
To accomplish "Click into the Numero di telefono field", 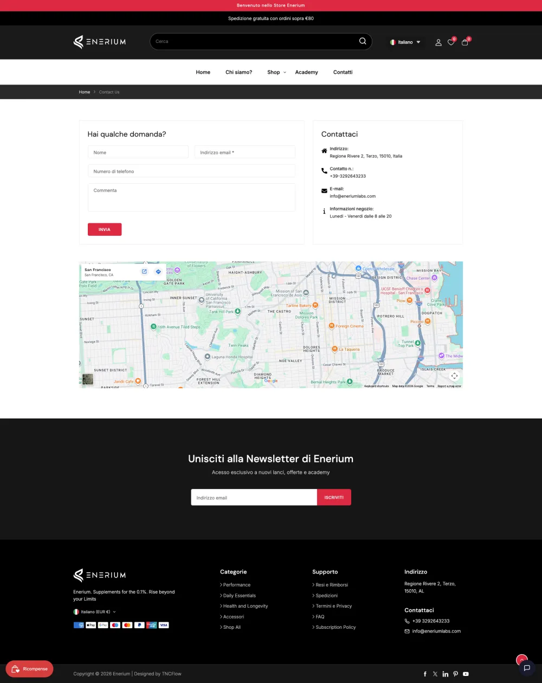I will click(191, 171).
